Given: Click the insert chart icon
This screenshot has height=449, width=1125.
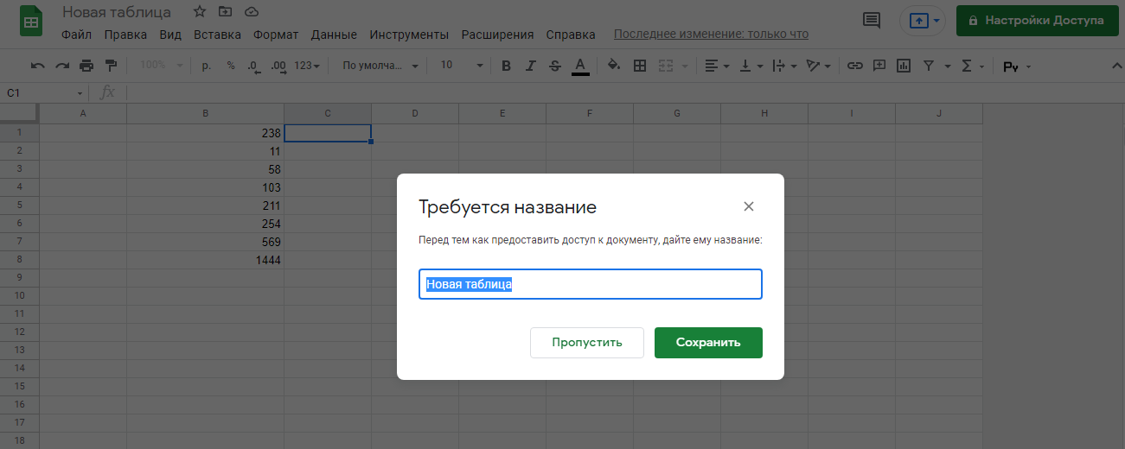Looking at the screenshot, I should (x=904, y=66).
